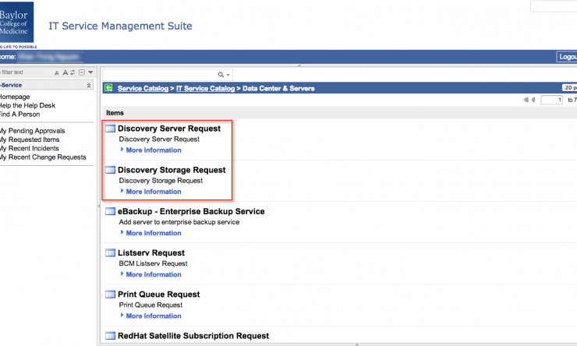Click the green back arrow icon
The width and height of the screenshot is (577, 346).
coord(108,87)
